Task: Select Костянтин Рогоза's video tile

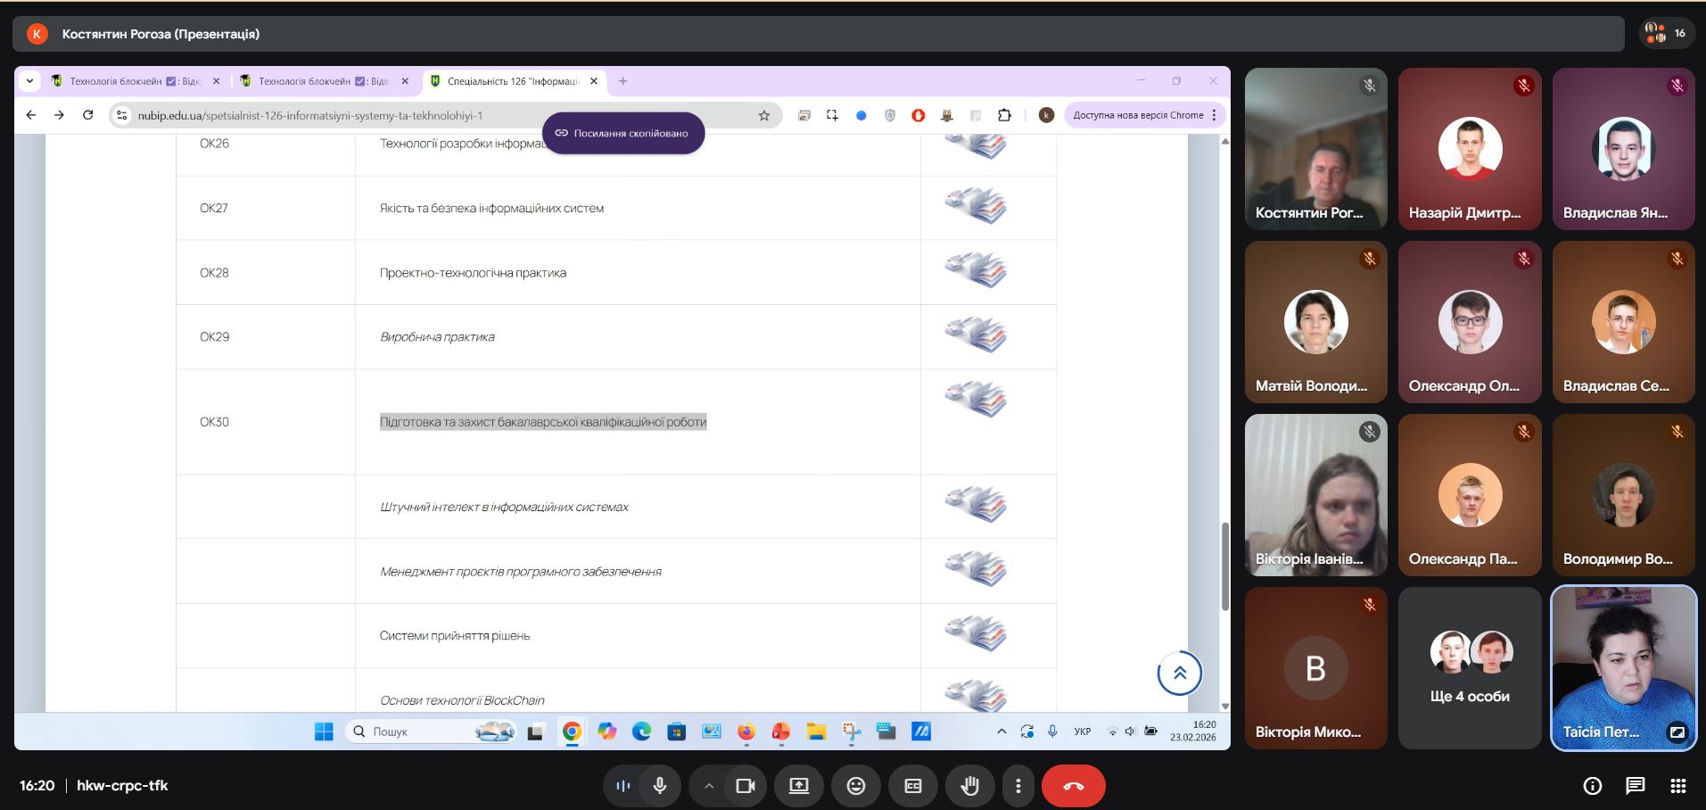Action: click(1315, 149)
